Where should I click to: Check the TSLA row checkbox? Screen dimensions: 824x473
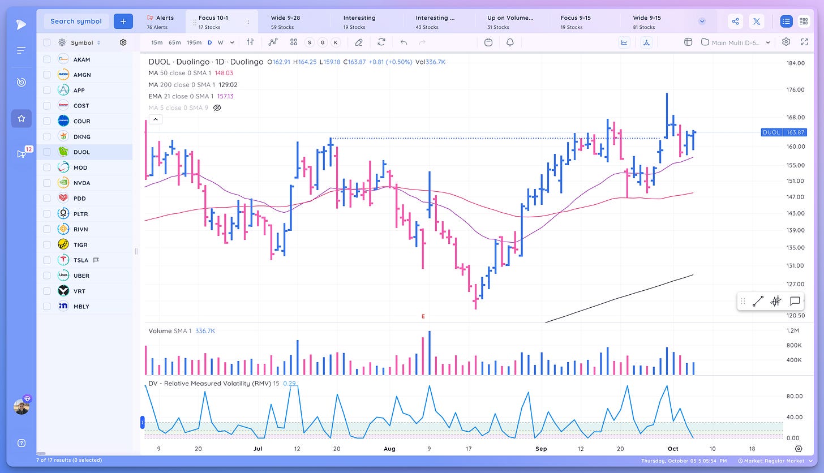47,260
